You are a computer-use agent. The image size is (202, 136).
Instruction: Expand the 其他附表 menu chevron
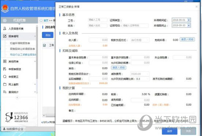pyautogui.click(x=35, y=61)
